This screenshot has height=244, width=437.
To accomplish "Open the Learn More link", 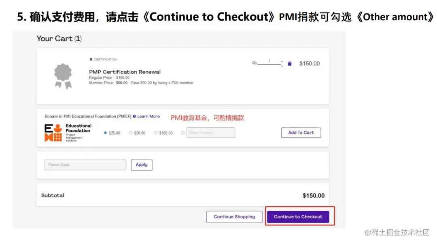I will click(x=148, y=116).
